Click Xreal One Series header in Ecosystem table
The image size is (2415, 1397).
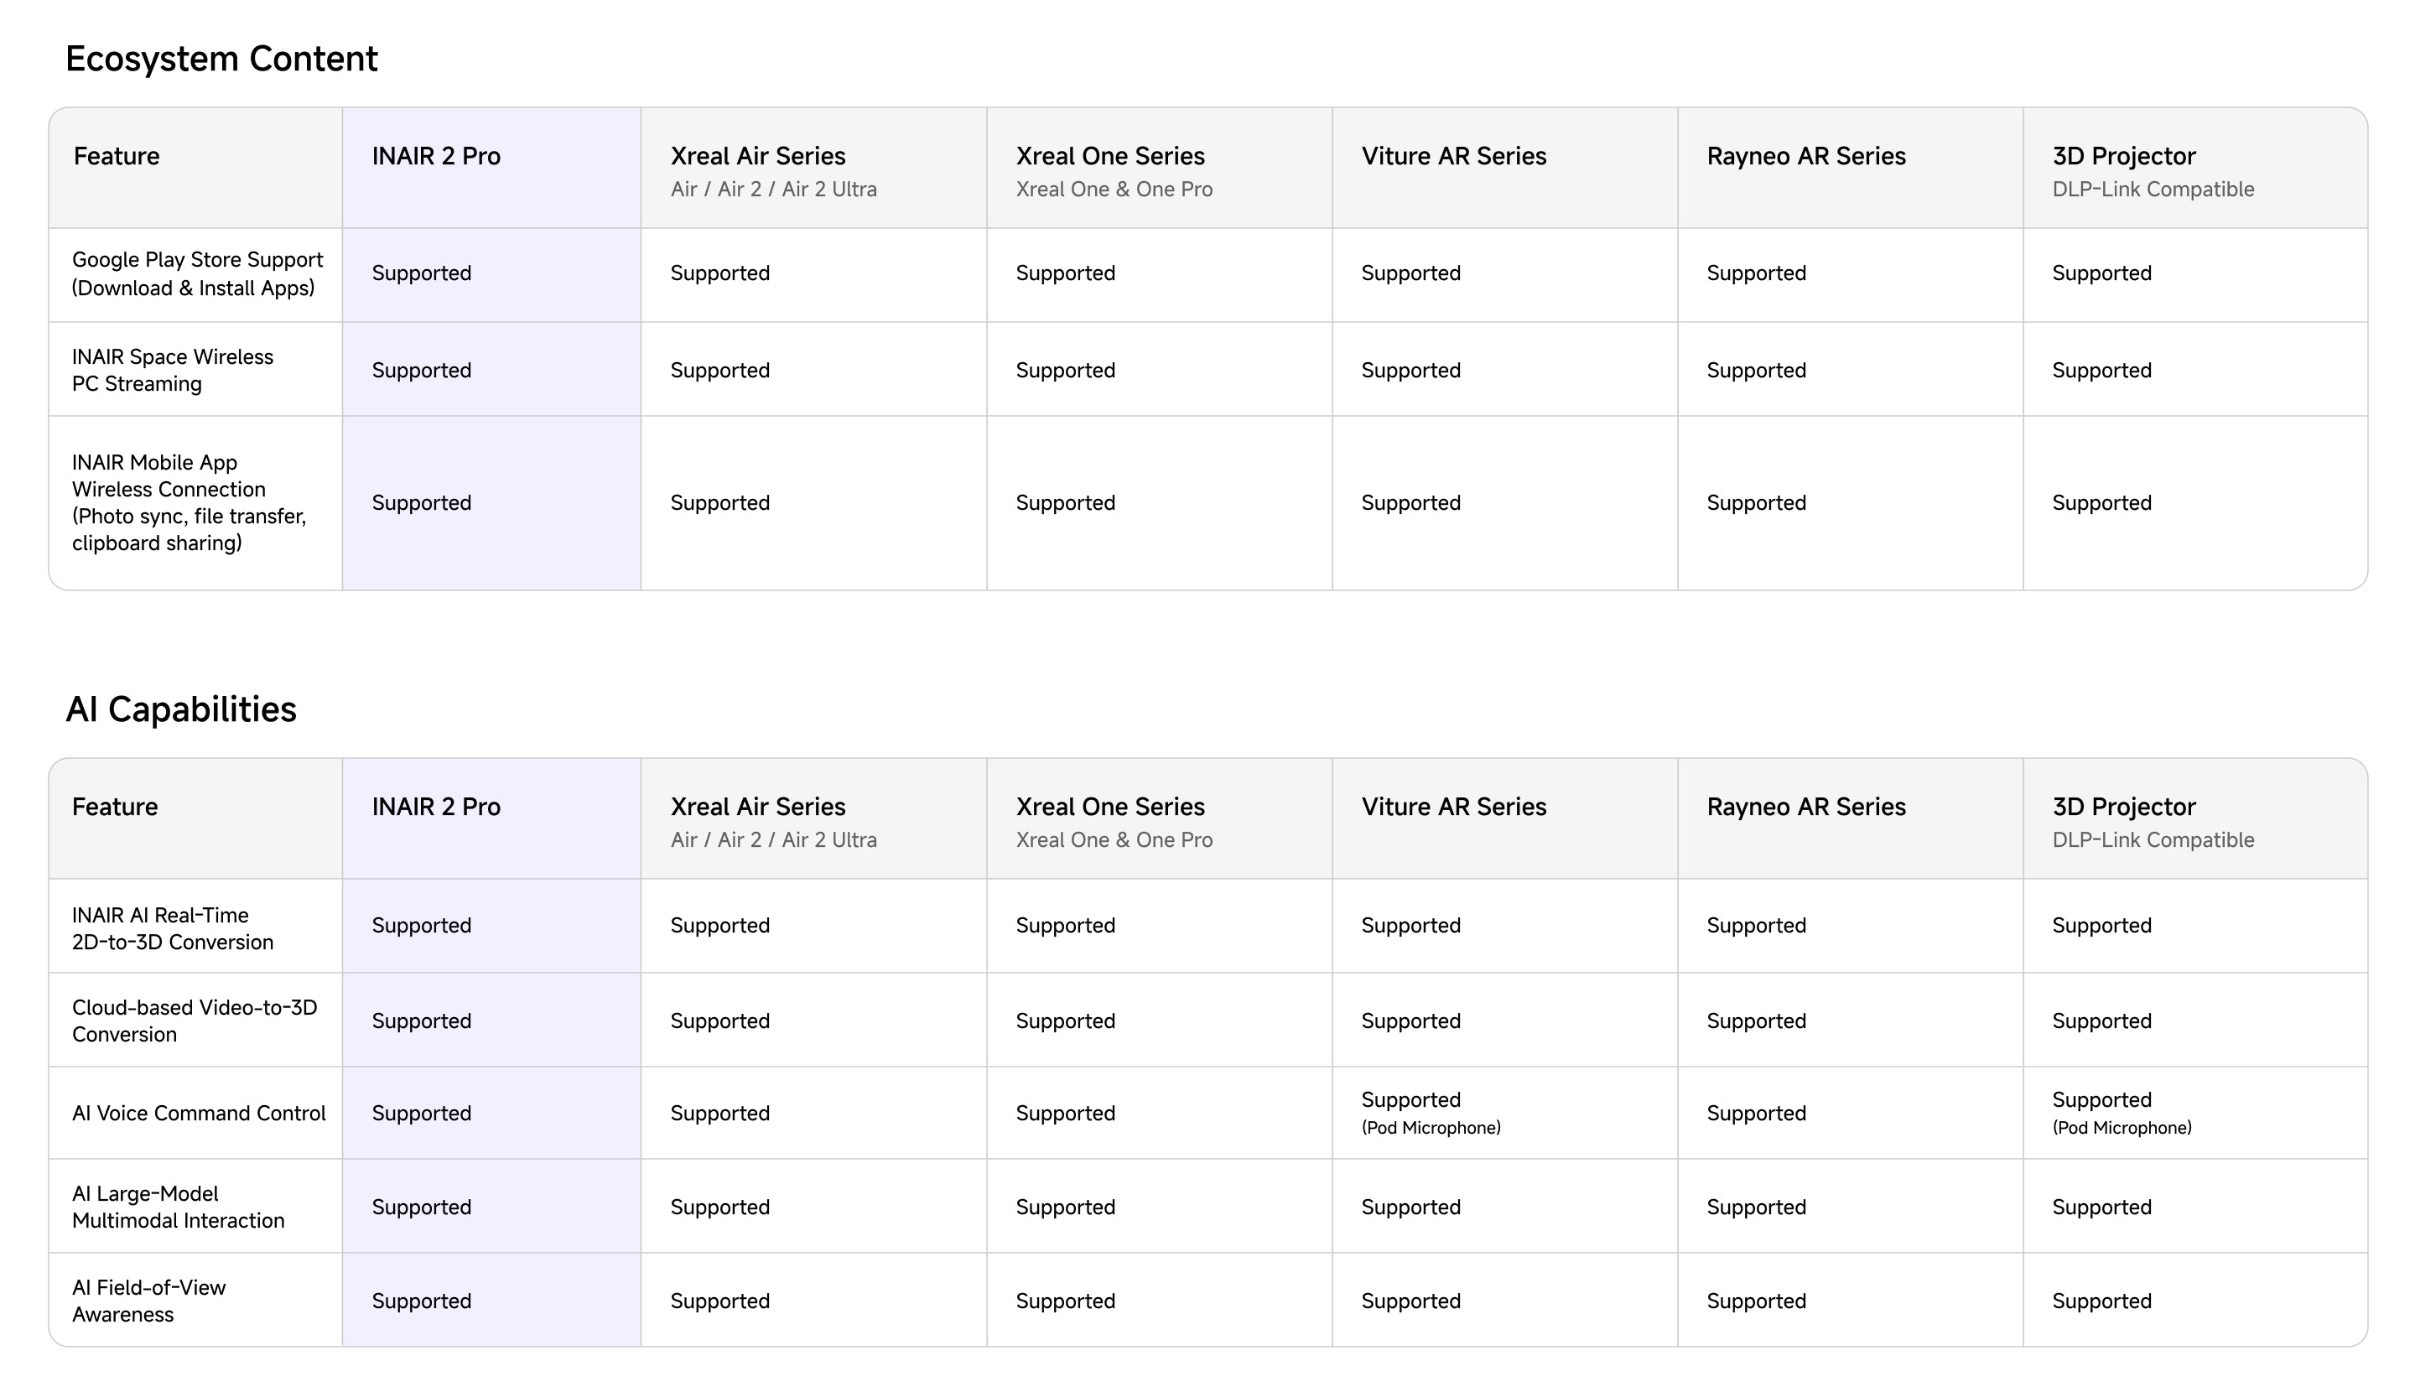click(1109, 156)
